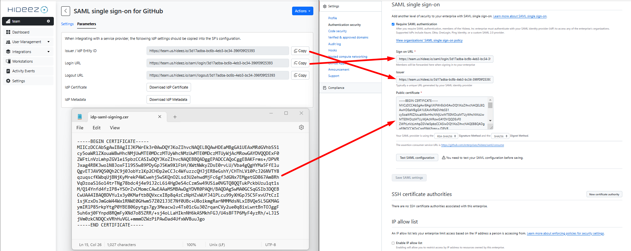Add a new Notepad tab with plus
This screenshot has width=631, height=251.
pyautogui.click(x=175, y=117)
